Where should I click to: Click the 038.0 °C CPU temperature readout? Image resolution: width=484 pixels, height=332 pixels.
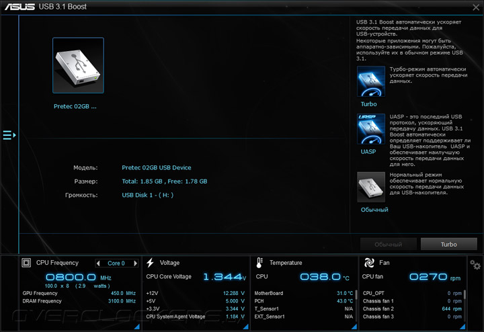[325, 277]
